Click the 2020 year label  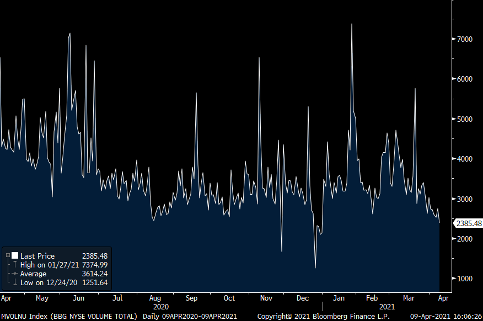click(161, 307)
